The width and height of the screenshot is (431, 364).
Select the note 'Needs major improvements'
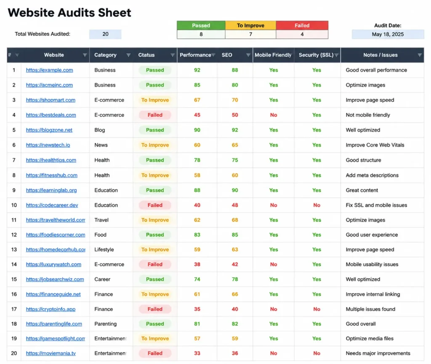click(378, 353)
